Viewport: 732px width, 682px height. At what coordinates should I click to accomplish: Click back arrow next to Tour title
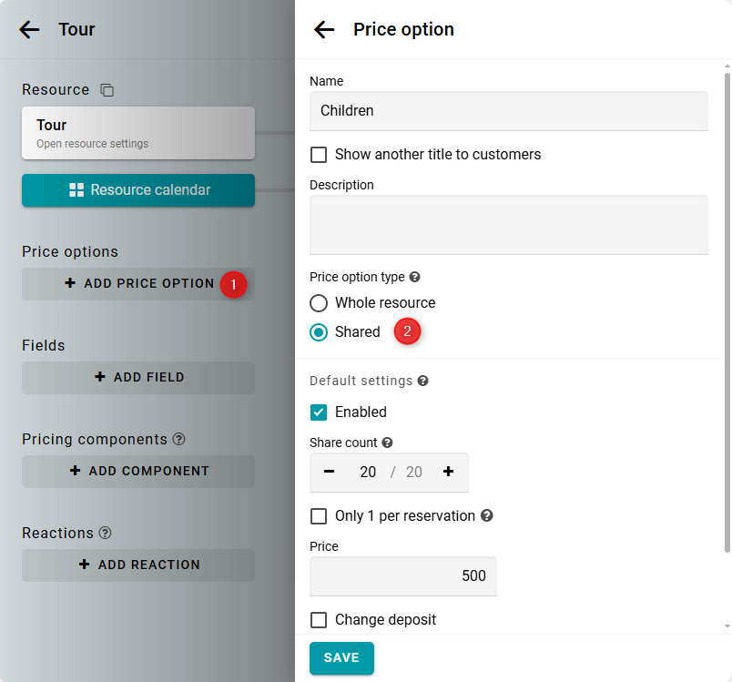pos(29,30)
